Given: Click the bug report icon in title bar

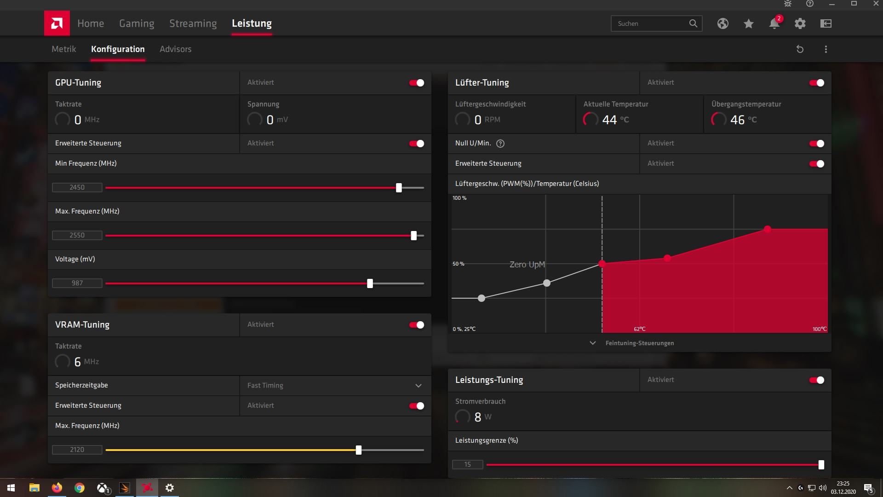Looking at the screenshot, I should pyautogui.click(x=787, y=4).
